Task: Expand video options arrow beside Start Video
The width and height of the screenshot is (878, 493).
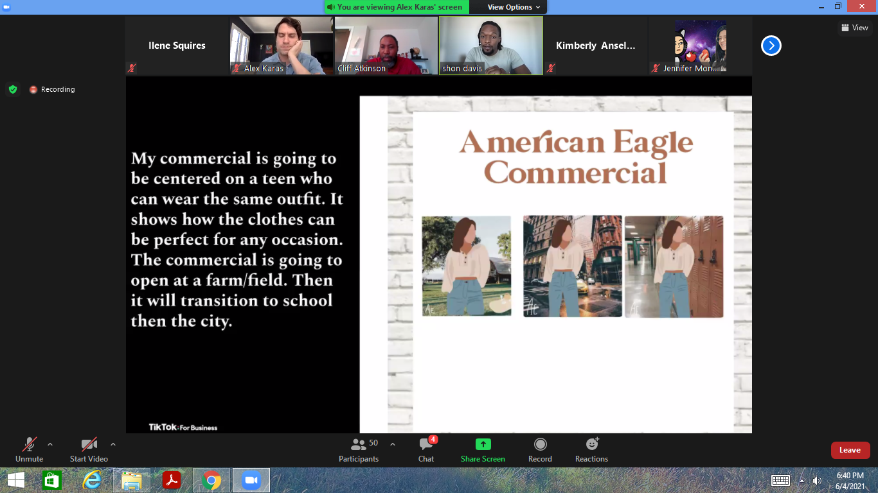Action: [x=113, y=444]
